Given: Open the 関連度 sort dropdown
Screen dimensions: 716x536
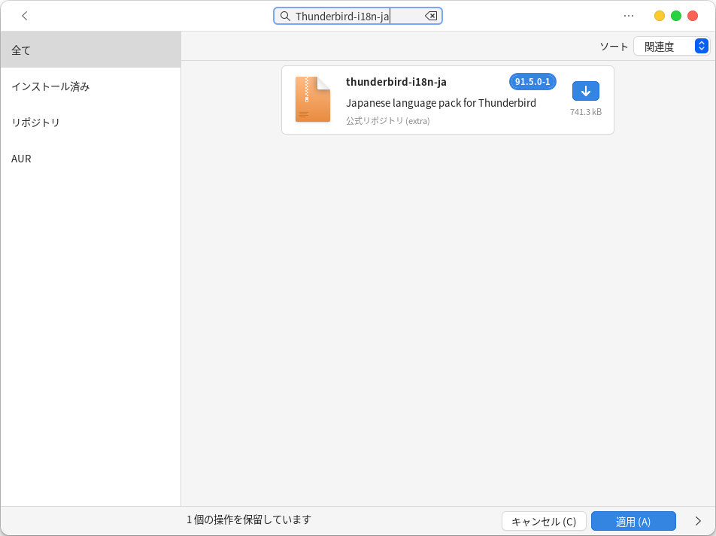Looking at the screenshot, I should coord(671,47).
